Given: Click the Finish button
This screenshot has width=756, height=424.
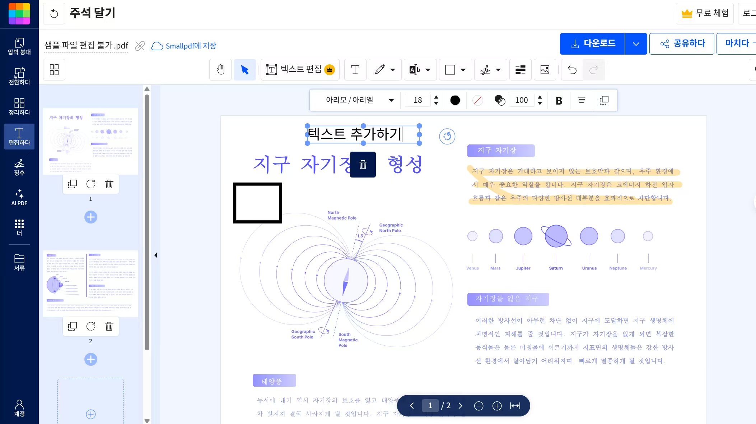Looking at the screenshot, I should coord(736,44).
